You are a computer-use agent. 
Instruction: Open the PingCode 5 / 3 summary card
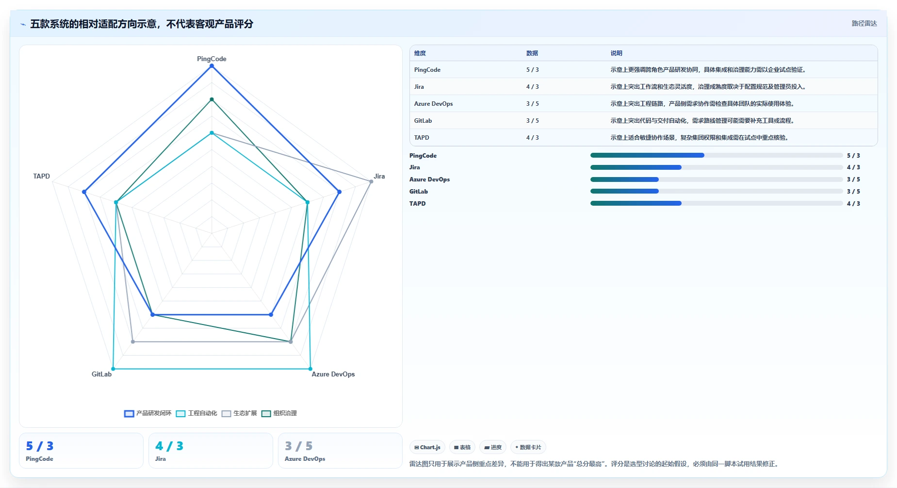pyautogui.click(x=81, y=451)
